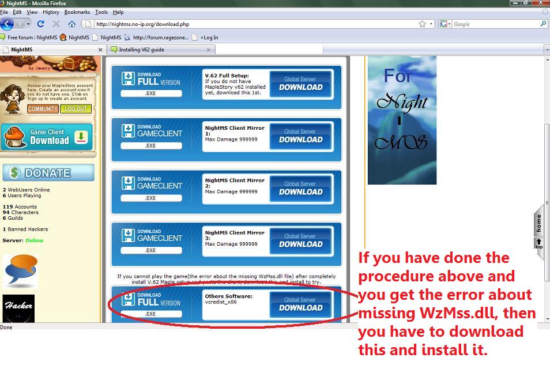
Task: Click the 'top' arrow icon
Action: 539,243
